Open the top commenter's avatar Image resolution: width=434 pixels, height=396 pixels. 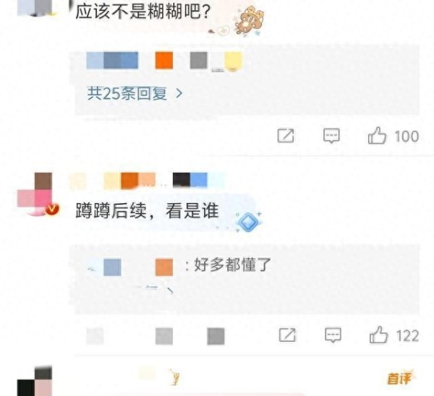click(x=35, y=8)
